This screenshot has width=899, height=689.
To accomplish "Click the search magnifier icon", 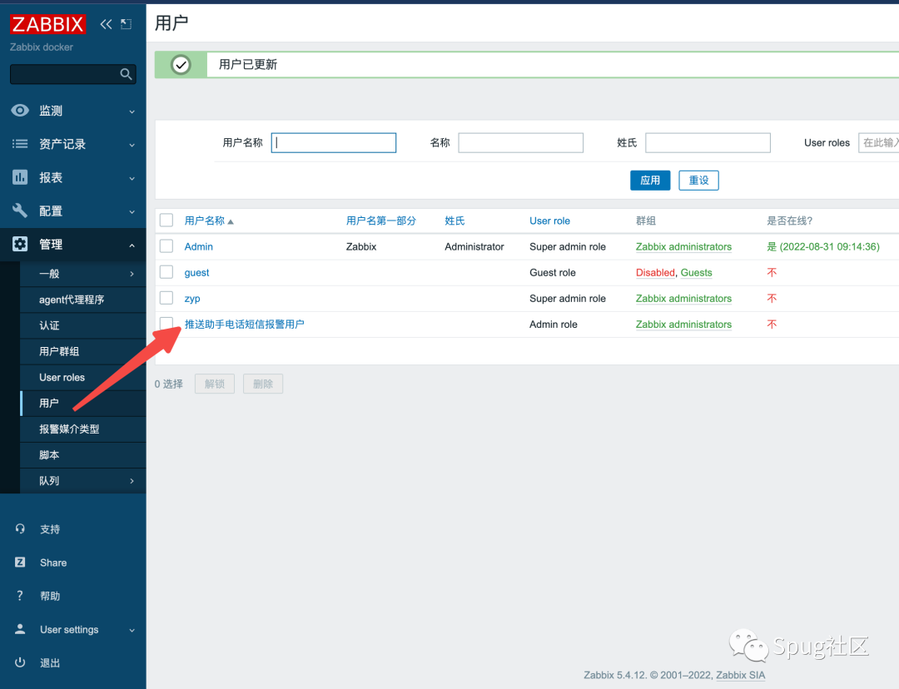I will tap(127, 74).
